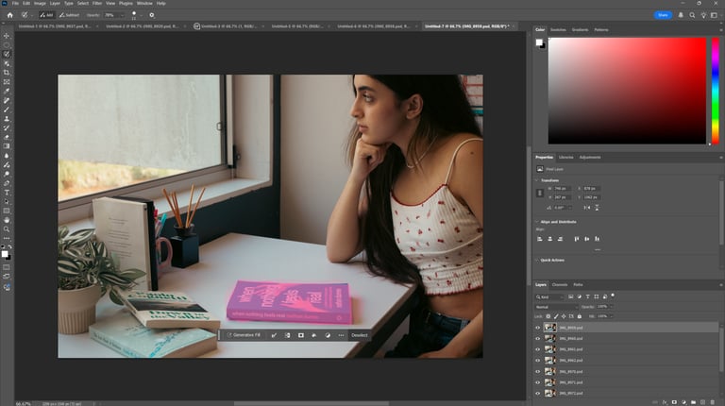This screenshot has height=406, width=725.
Task: Hide the IMG_8959.psd layer
Action: tap(538, 328)
